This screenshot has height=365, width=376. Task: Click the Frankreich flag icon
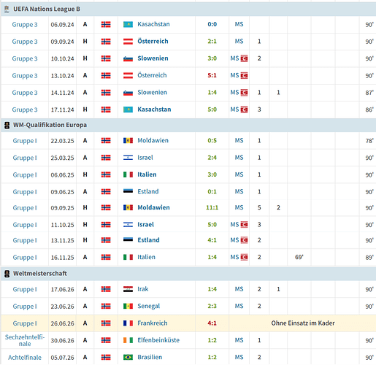128,323
